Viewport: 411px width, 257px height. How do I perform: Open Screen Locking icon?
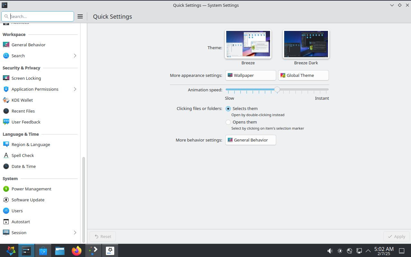(x=6, y=78)
